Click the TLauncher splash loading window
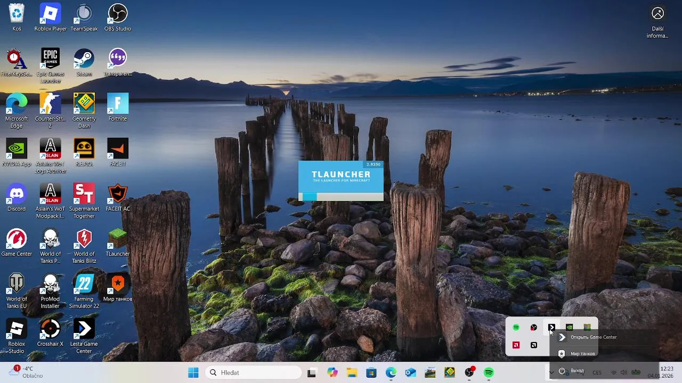This screenshot has height=383, width=682. click(341, 181)
